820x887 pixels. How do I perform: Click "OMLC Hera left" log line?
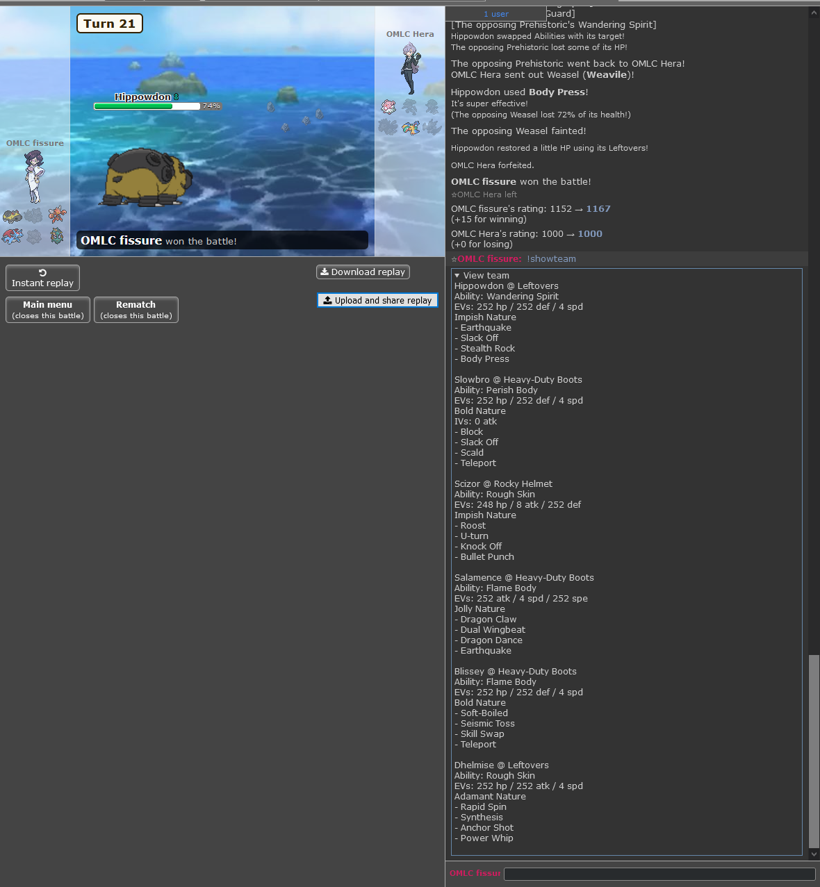[x=484, y=195]
